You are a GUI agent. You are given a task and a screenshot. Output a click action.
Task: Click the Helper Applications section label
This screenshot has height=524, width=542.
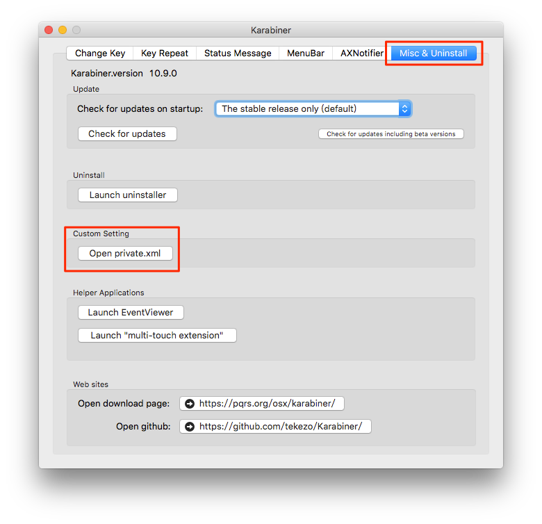(108, 293)
